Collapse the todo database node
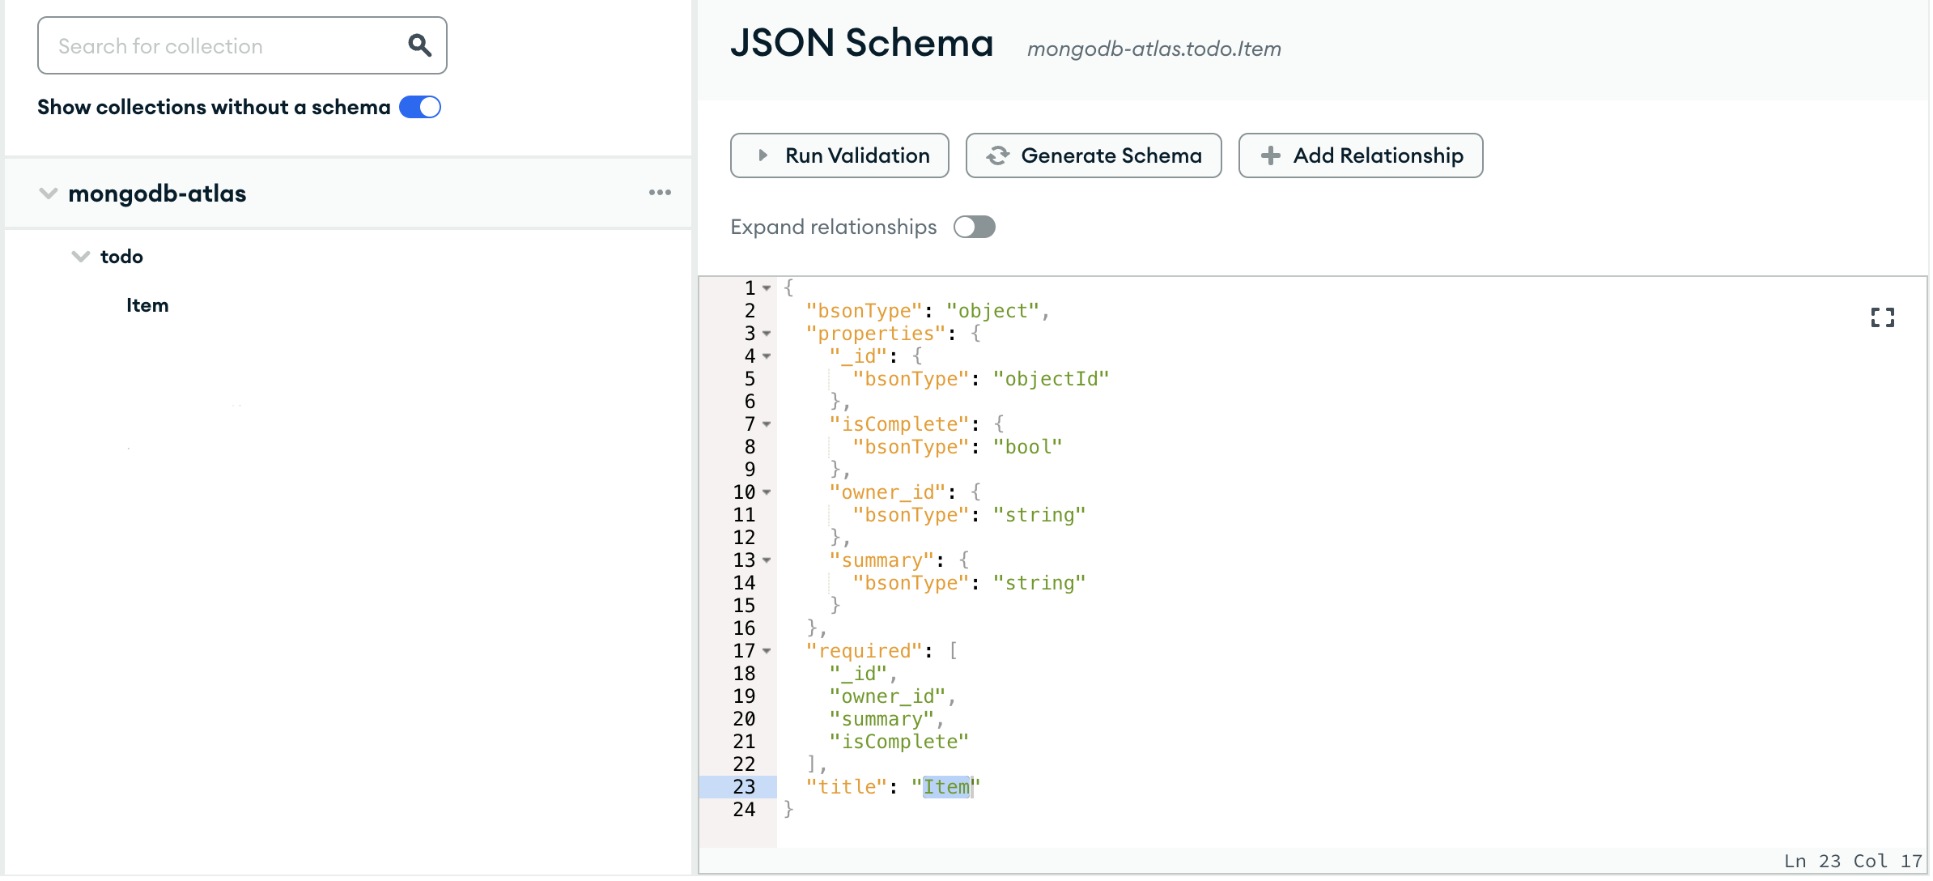 80,257
